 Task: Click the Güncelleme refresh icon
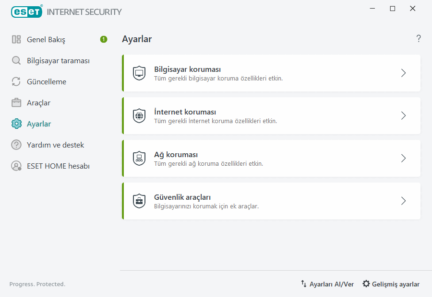click(15, 81)
